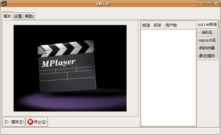Click the gmlive application icon in title bar

pos(4,4)
